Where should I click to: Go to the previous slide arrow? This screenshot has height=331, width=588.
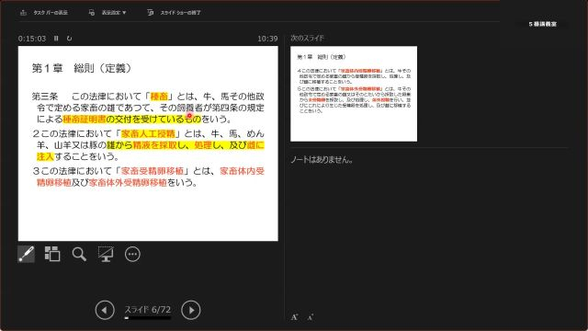coord(105,310)
